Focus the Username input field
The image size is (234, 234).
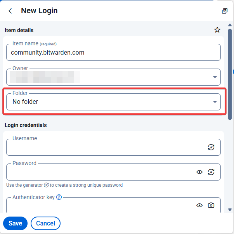[107, 147]
